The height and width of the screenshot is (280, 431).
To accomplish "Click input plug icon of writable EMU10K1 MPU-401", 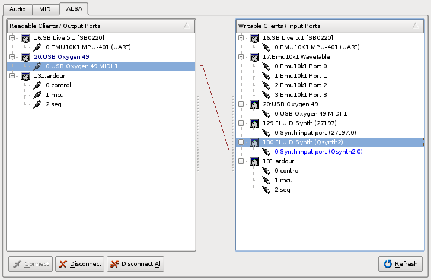I will pos(266,47).
